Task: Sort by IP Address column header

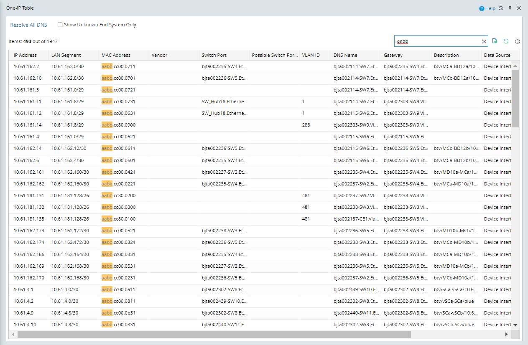Action: pos(25,55)
